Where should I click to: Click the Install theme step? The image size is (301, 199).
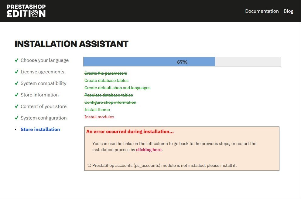coord(97,110)
